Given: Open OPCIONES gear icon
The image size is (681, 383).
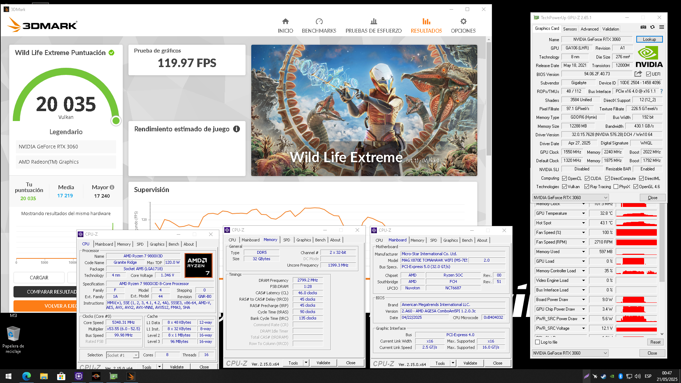Looking at the screenshot, I should click(x=463, y=21).
